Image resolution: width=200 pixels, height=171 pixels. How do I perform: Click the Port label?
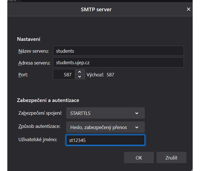(x=23, y=75)
